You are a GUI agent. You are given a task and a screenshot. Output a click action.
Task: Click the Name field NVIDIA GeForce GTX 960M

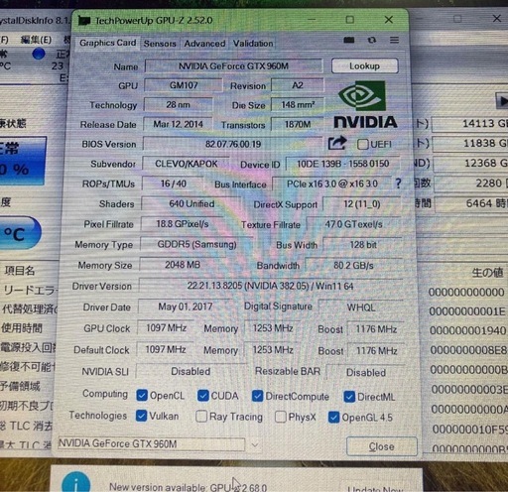pos(233,66)
